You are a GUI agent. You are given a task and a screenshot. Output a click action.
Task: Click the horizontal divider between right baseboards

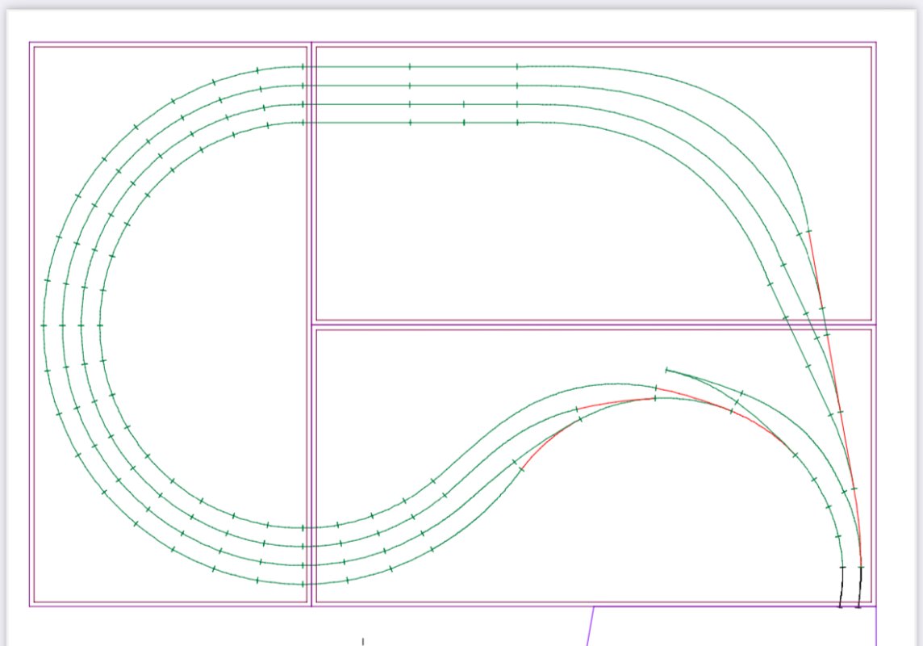(593, 325)
